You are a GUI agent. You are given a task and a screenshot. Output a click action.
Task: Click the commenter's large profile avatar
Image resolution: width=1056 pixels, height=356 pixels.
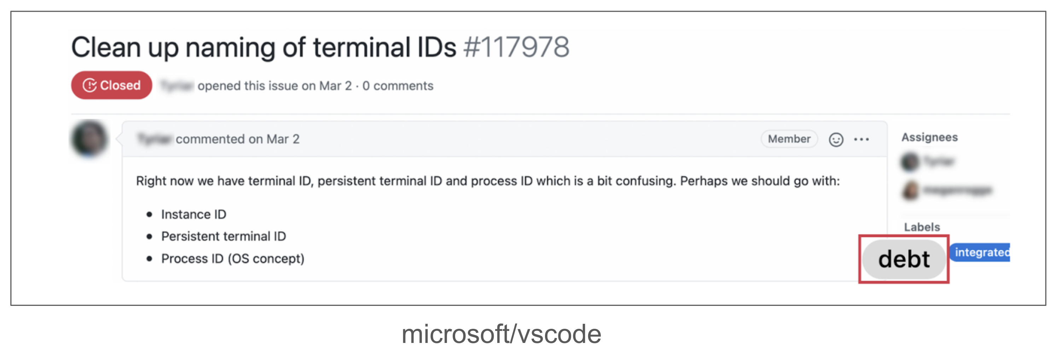[x=89, y=139]
